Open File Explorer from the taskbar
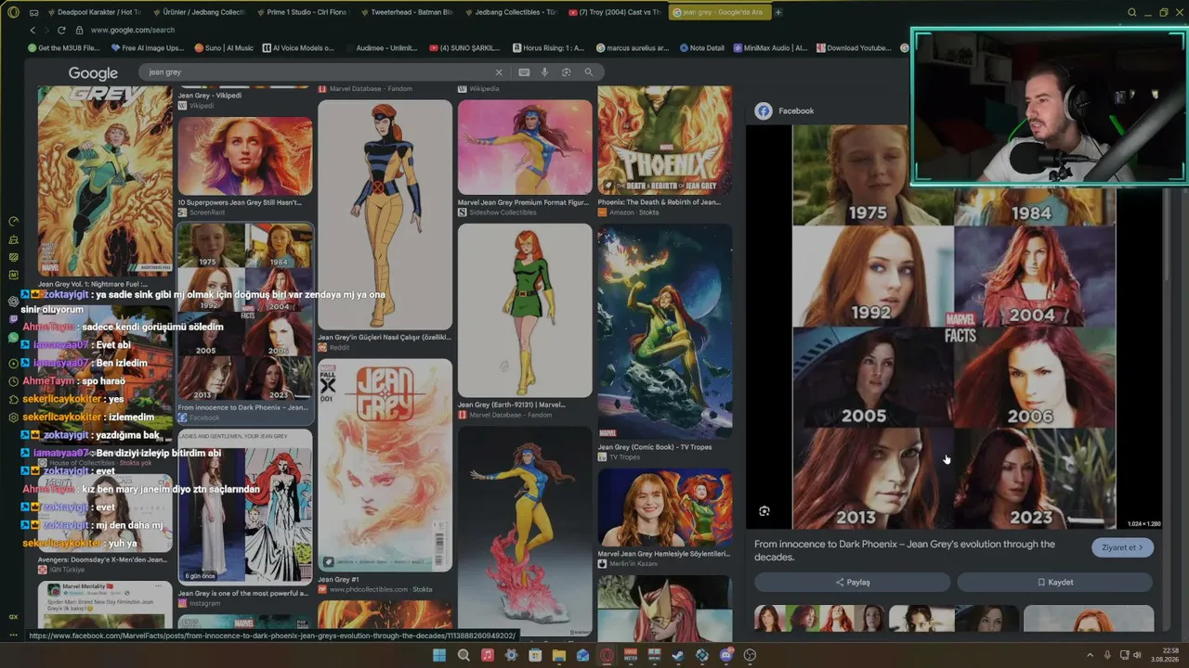1189x668 pixels. 558,655
